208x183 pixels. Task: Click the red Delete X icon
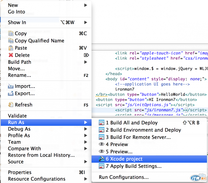point(11,55)
